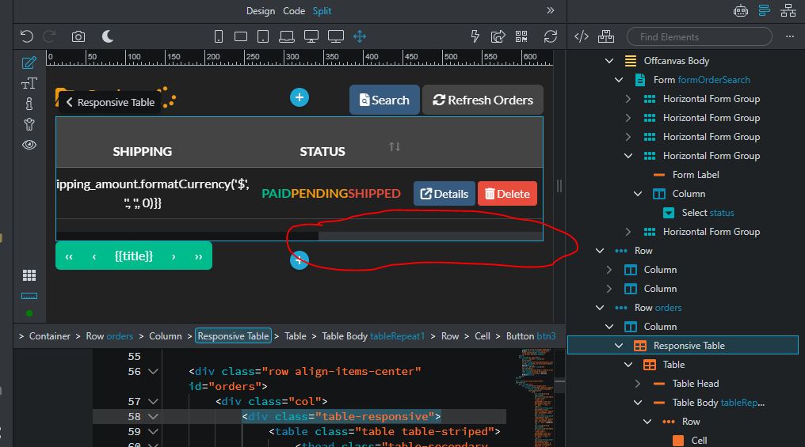Viewport: 805px width, 447px height.
Task: Click the lightning bolt icon
Action: (475, 36)
